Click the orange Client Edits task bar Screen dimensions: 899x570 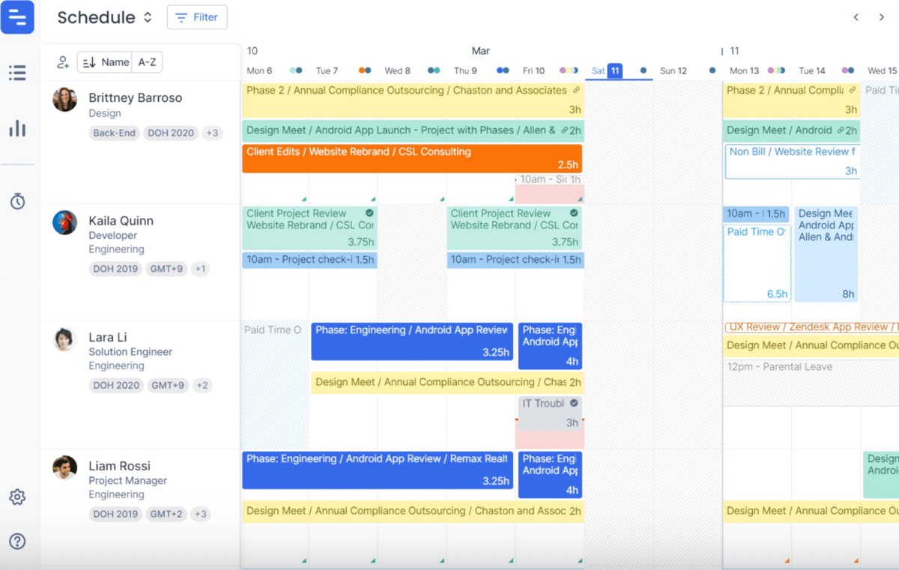[411, 159]
